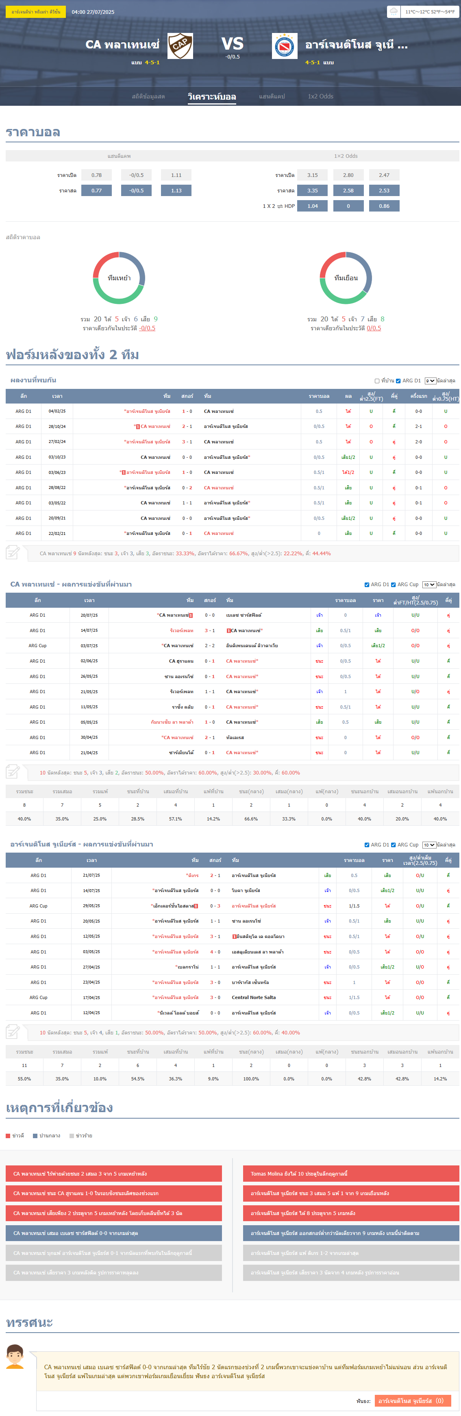This screenshot has width=461, height=1416.
Task: Click the 1.04 value in the 1X2 ⇌ HDP row
Action: (313, 205)
